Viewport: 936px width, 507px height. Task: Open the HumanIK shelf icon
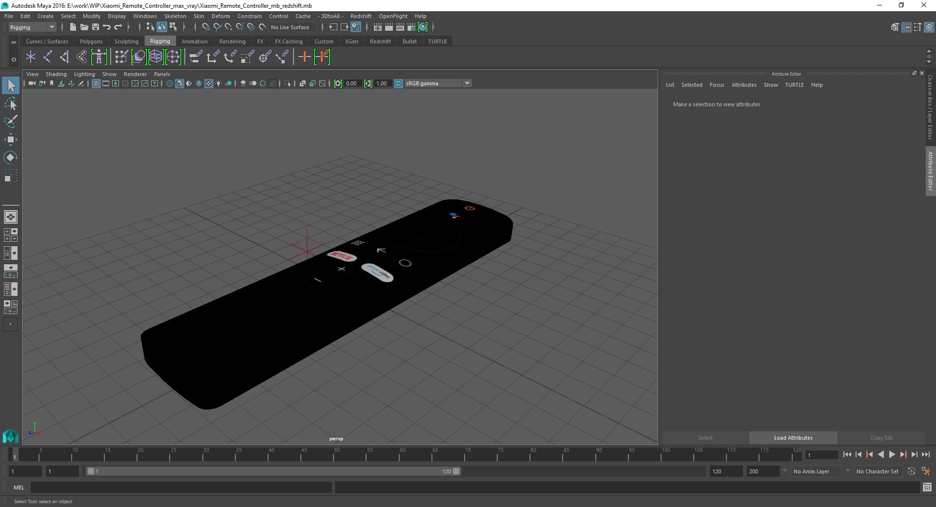coord(99,57)
